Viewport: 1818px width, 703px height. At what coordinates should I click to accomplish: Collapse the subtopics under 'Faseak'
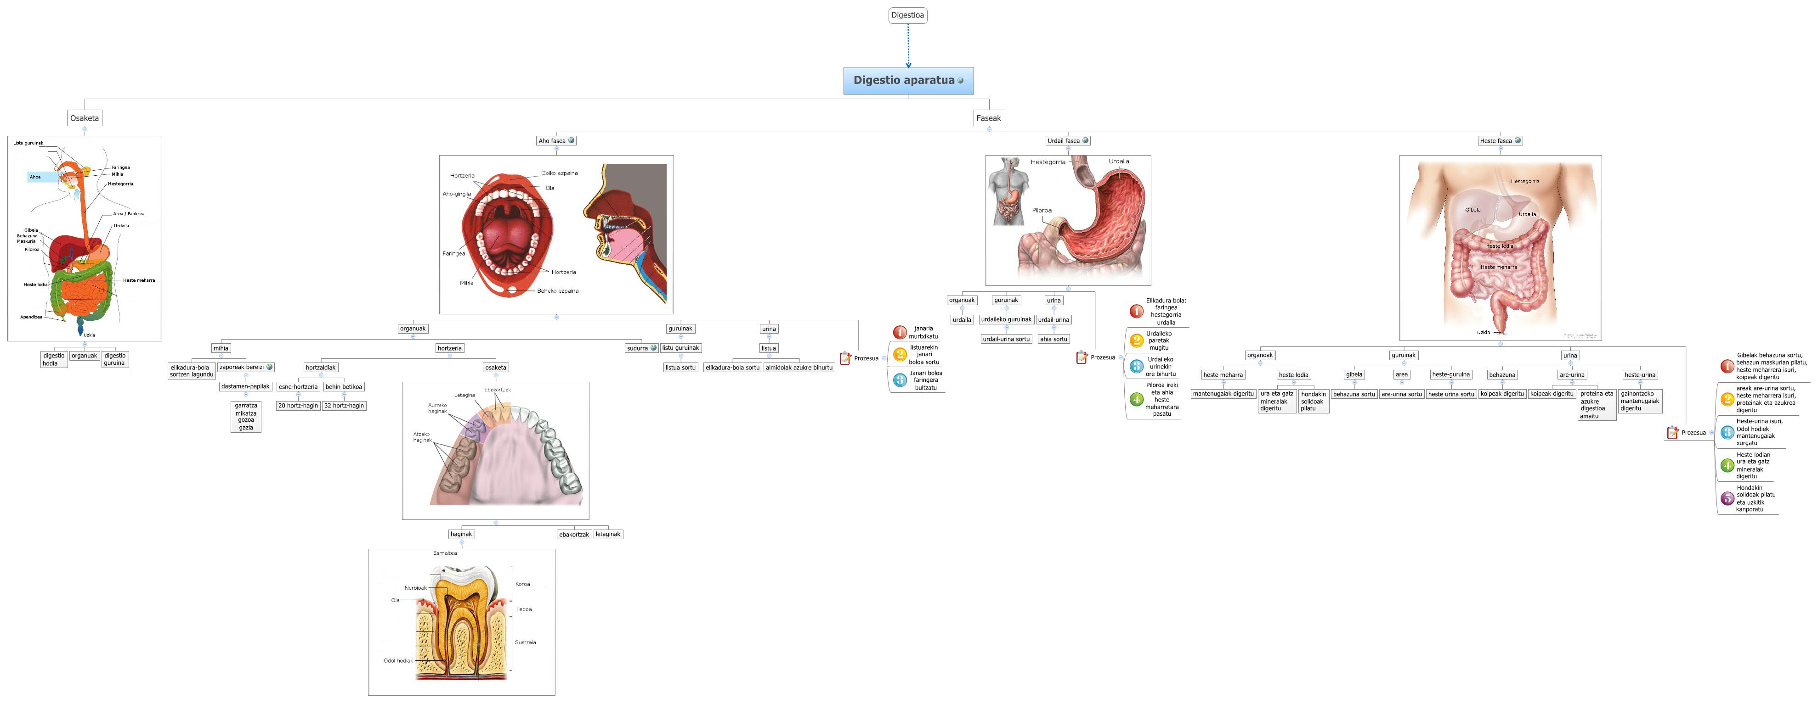[x=989, y=130]
